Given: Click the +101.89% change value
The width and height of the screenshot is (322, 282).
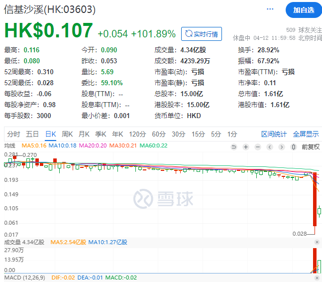Looking at the screenshot, I should click(x=153, y=34).
